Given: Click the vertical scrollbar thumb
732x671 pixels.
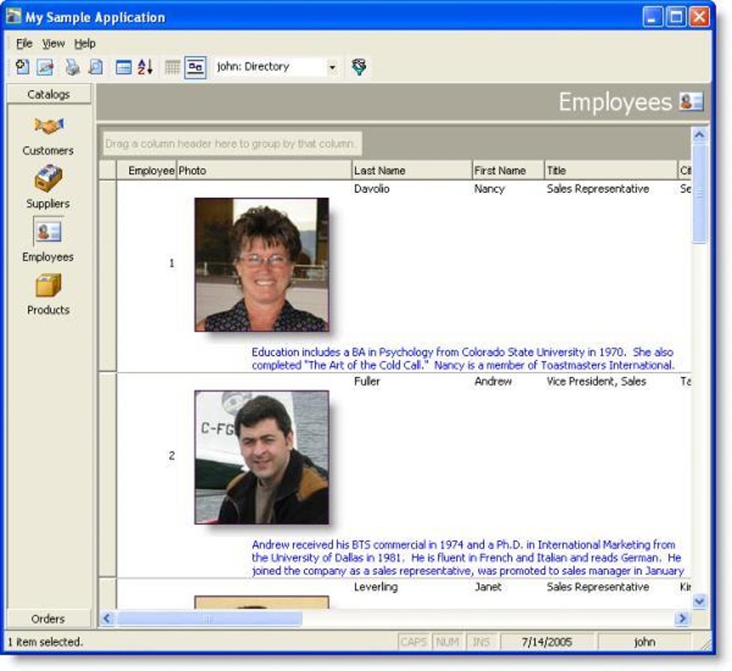Looking at the screenshot, I should [x=699, y=193].
